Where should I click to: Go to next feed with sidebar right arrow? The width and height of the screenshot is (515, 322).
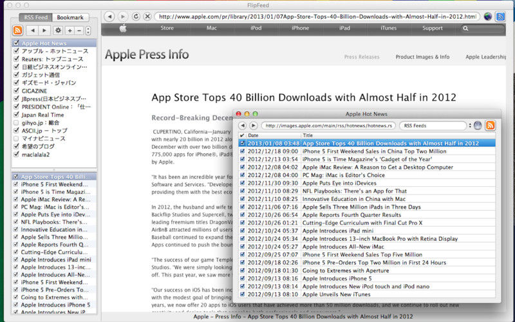click(x=44, y=30)
